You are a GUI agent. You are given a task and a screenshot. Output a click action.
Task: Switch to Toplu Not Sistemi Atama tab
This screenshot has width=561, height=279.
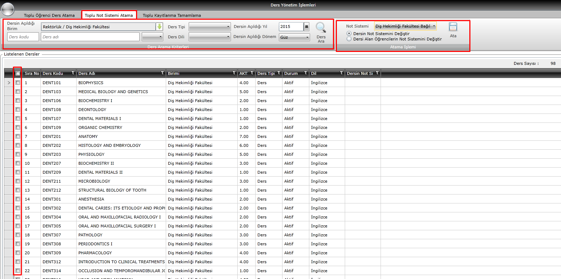click(x=109, y=15)
